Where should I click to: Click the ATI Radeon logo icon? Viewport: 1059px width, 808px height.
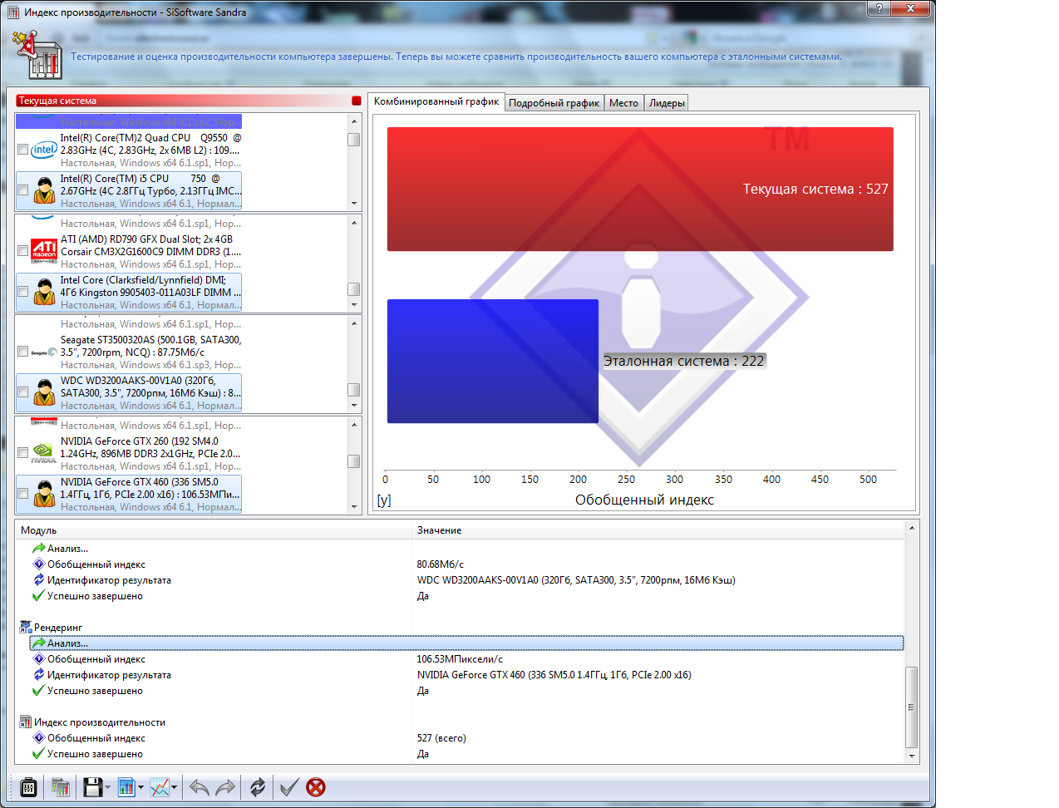point(44,250)
